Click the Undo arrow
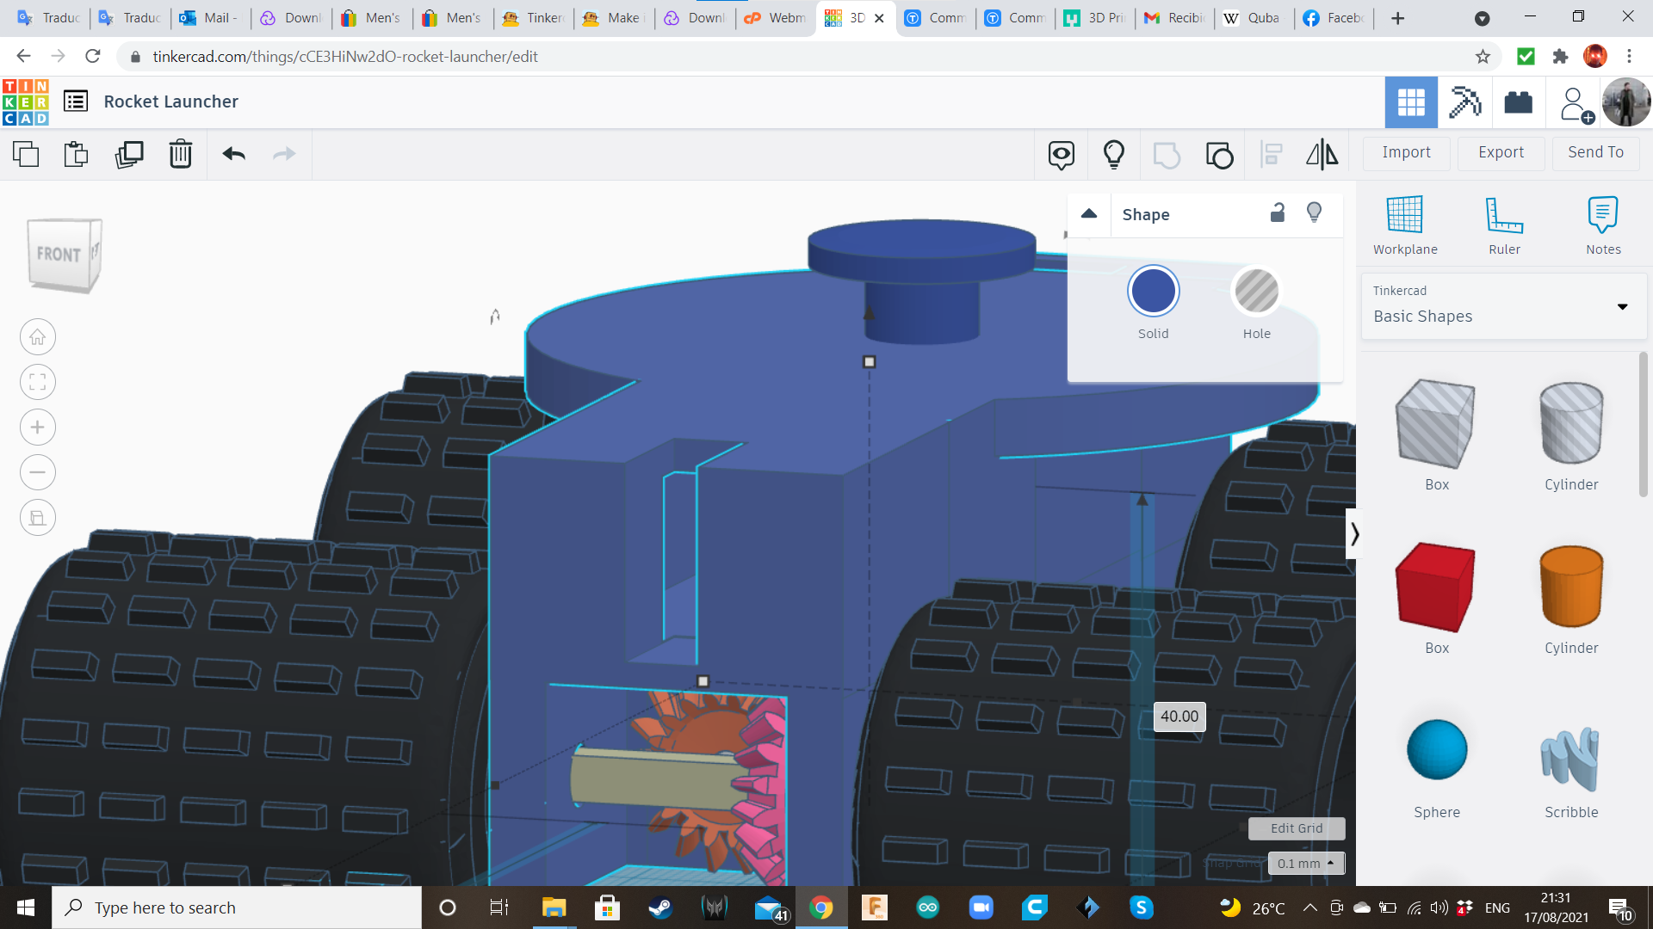Screen dimensions: 1653x929 (x=233, y=154)
